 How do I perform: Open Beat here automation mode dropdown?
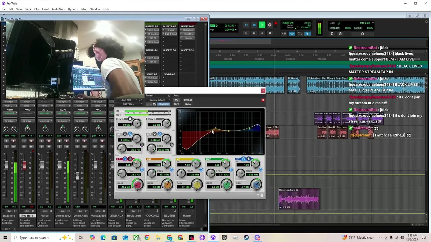(10, 114)
